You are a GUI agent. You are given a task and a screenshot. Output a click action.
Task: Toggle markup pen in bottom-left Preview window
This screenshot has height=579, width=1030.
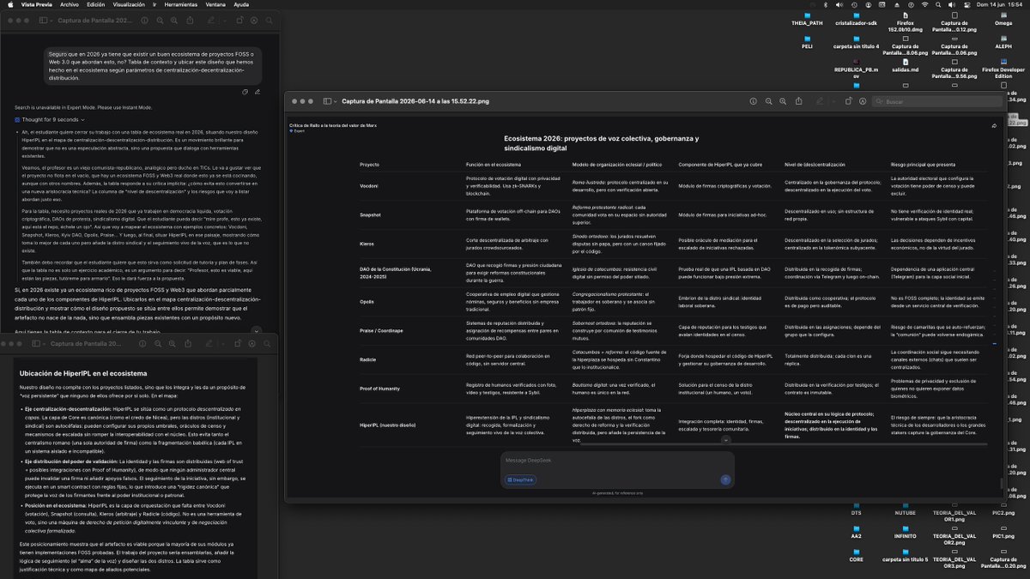pos(209,344)
